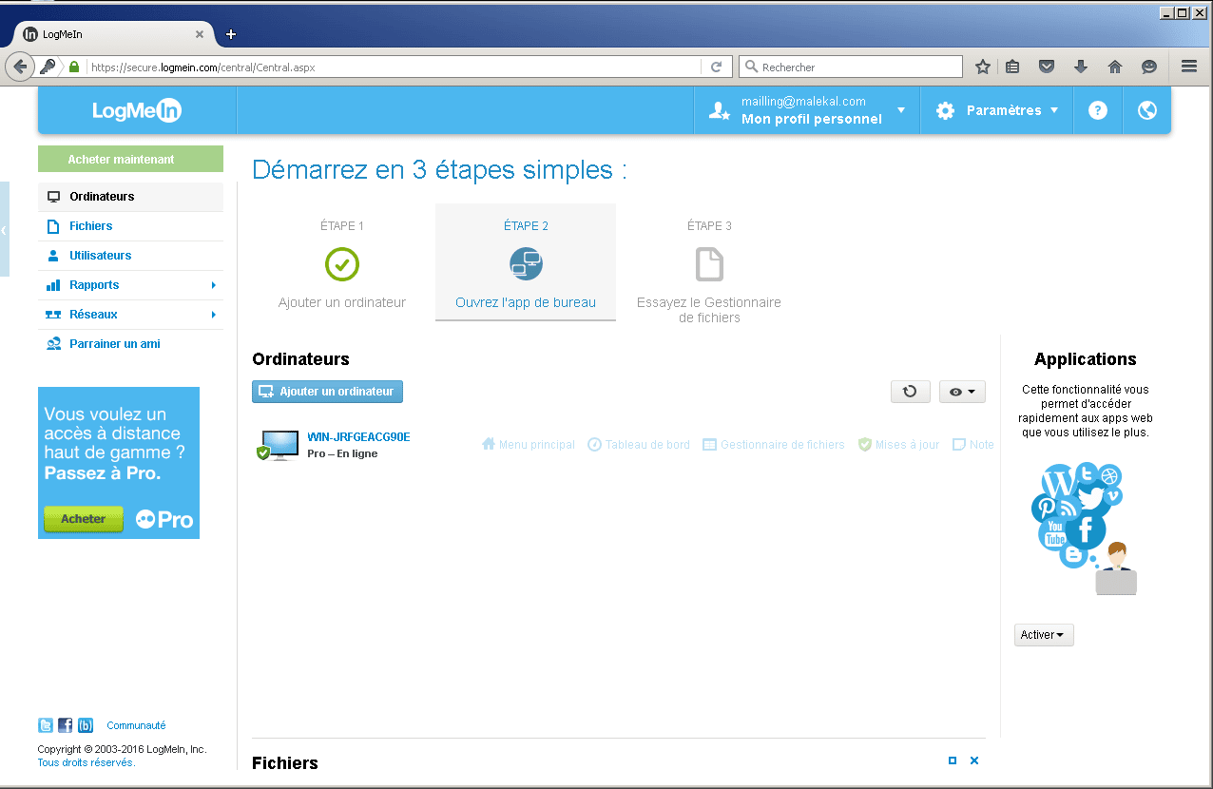Select the Ajouter un ordinateur step
This screenshot has width=1213, height=789.
click(342, 262)
